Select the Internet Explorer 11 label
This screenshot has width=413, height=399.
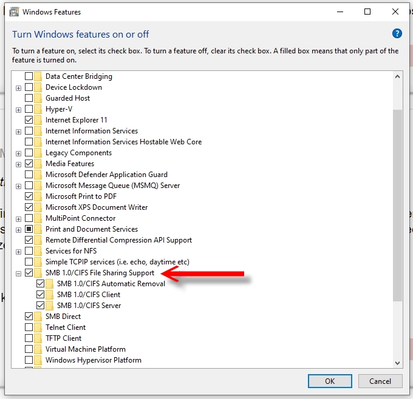point(77,120)
